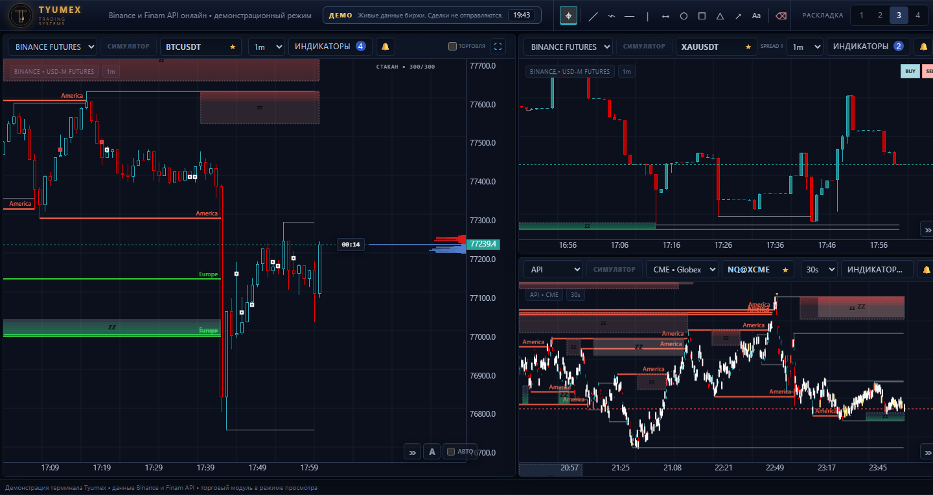Click the ДЕМО mode label
The width and height of the screenshot is (933, 495).
pos(341,15)
